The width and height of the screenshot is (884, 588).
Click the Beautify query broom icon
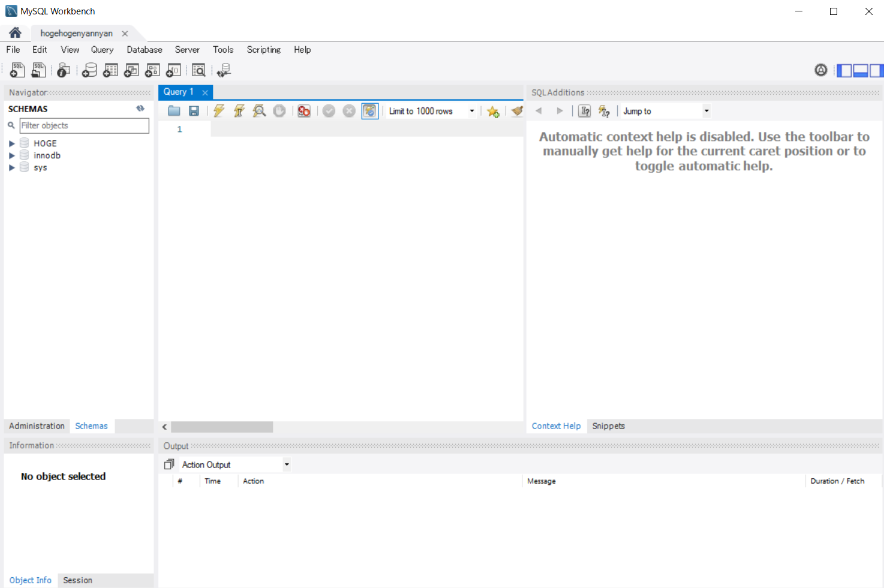[x=517, y=111]
